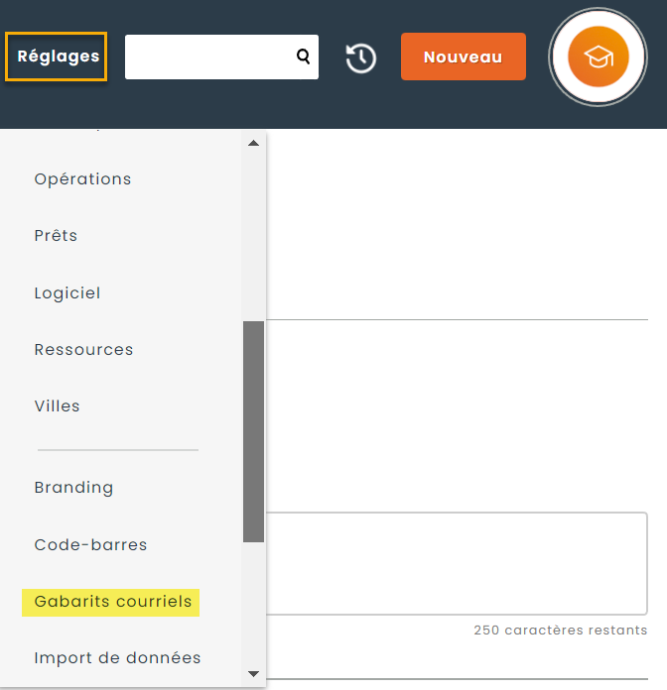The image size is (667, 690).
Task: Click the grey menu scrollbar thumb
Action: point(253,431)
